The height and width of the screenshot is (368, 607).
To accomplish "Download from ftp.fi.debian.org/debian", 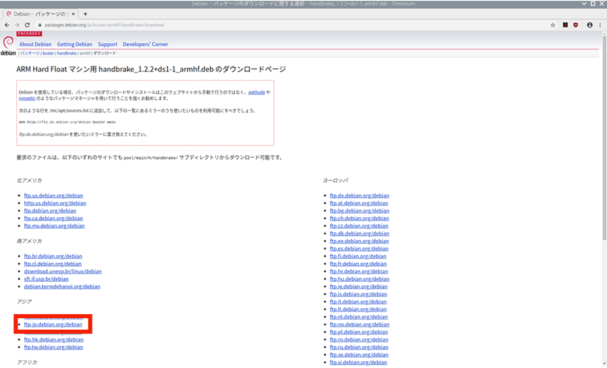I will [x=358, y=256].
